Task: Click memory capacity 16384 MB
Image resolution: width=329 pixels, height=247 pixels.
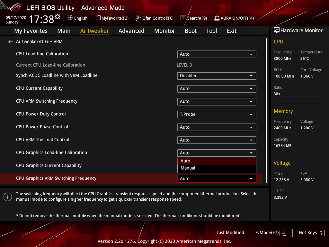Action: pyautogui.click(x=282, y=146)
